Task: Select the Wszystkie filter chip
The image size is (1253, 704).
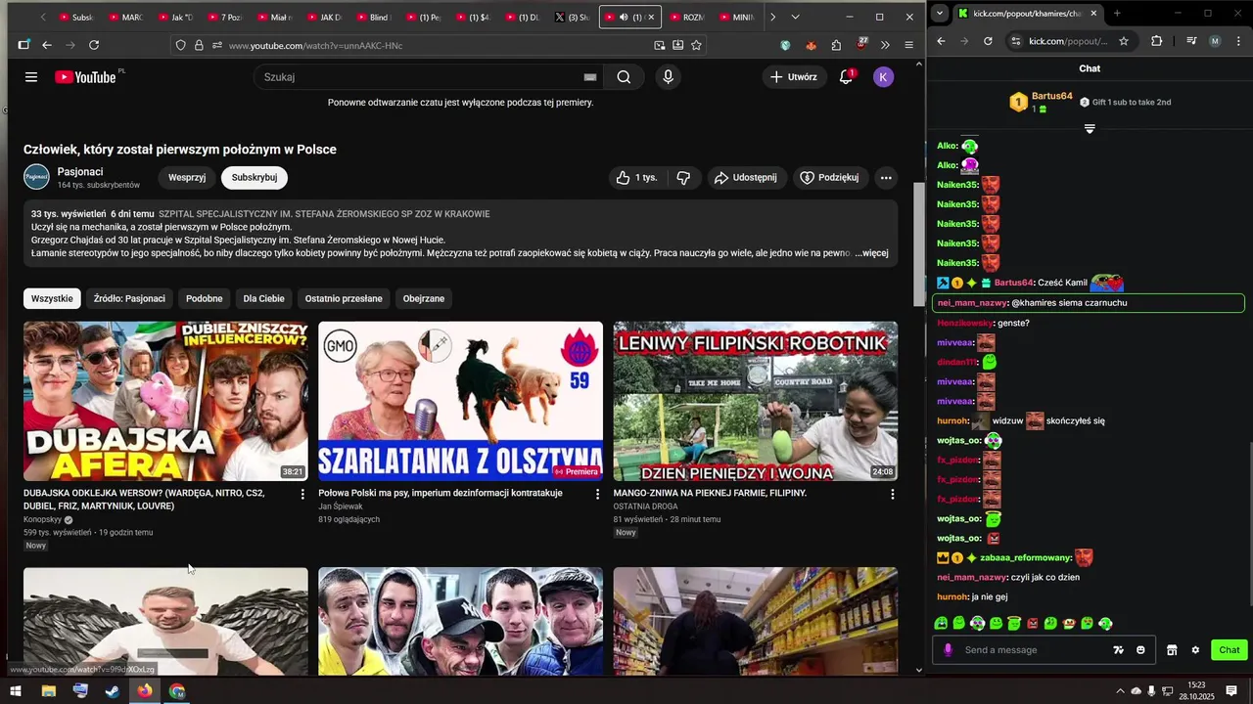Action: coord(52,298)
